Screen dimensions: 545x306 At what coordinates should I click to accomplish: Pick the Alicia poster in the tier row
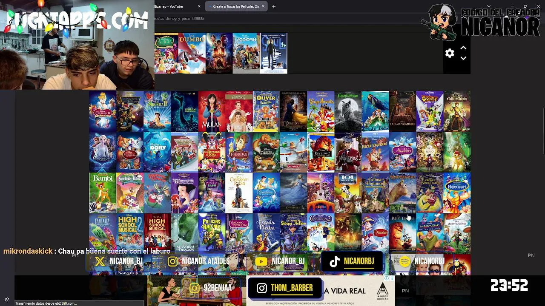click(166, 53)
